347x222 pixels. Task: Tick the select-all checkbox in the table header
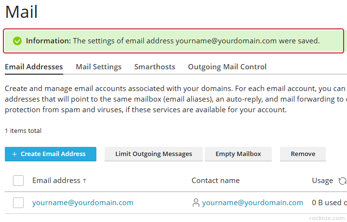18,181
